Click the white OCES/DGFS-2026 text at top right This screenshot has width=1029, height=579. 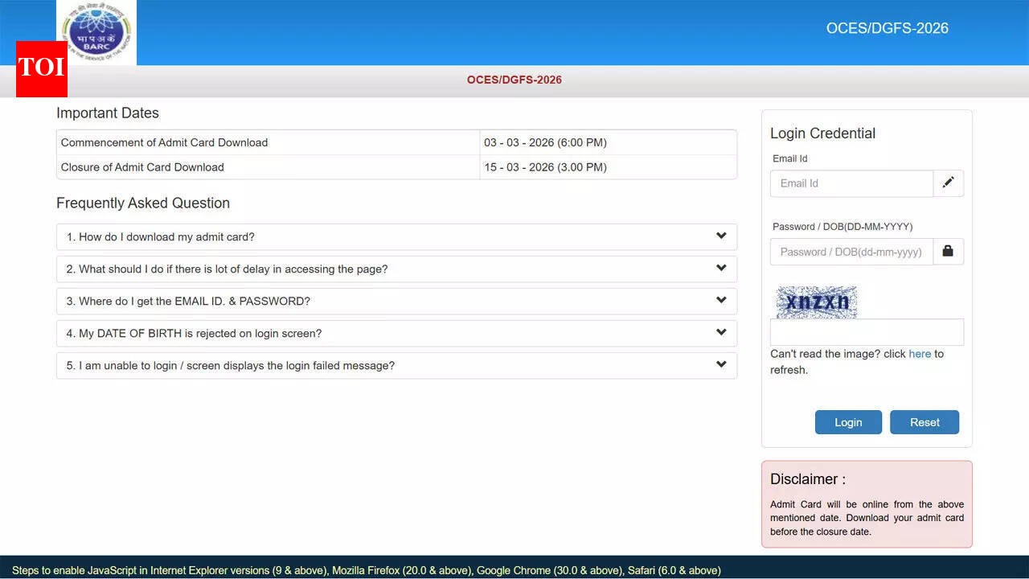887,28
